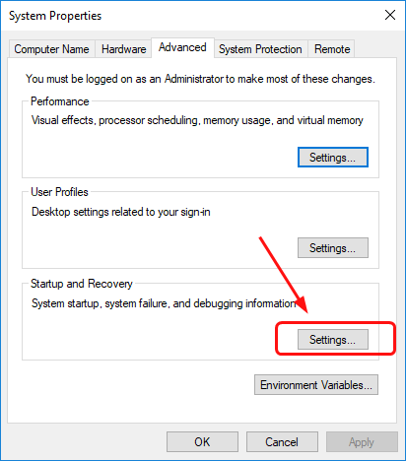Click the greyed-out Apply button
Screen dimensions: 406x461
point(362,442)
